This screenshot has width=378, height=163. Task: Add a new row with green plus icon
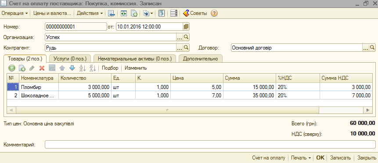point(12,68)
